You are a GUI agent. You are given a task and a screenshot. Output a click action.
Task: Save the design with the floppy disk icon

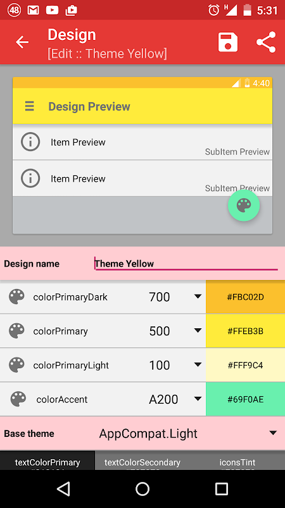point(228,42)
